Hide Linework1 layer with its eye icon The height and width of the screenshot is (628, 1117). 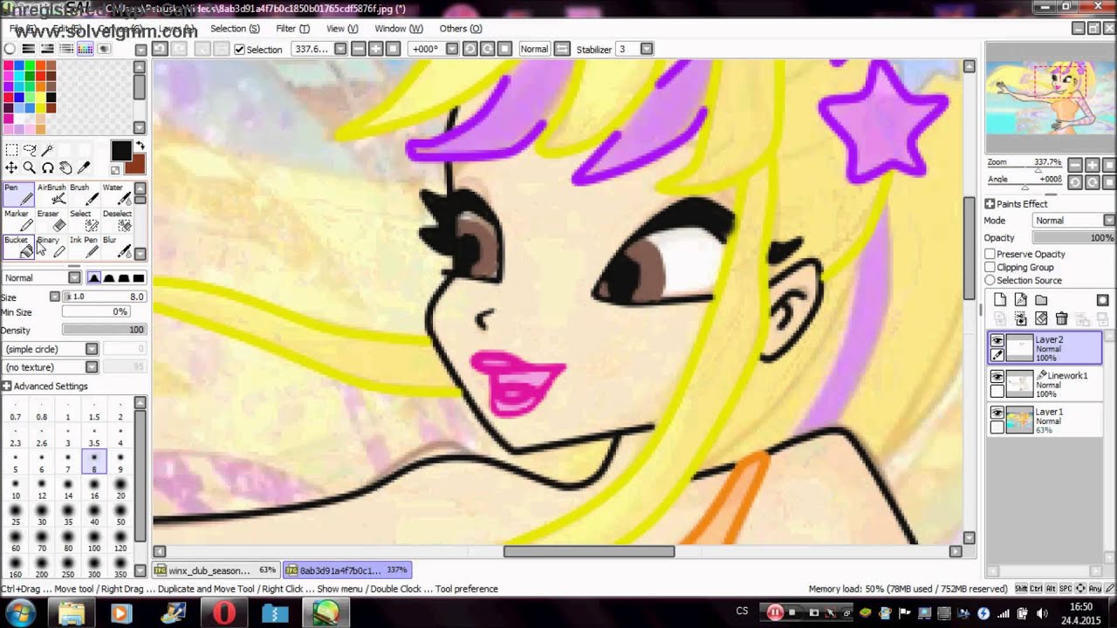click(x=997, y=377)
